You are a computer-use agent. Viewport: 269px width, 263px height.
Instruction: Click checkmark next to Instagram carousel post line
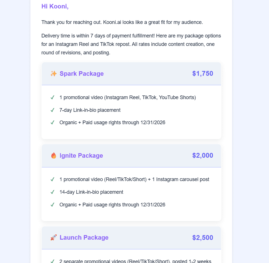(52, 180)
